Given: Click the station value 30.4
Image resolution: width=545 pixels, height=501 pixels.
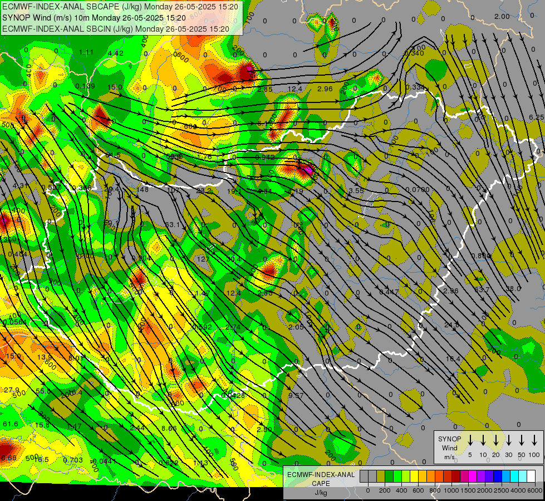Looking at the screenshot, I should 234,259.
